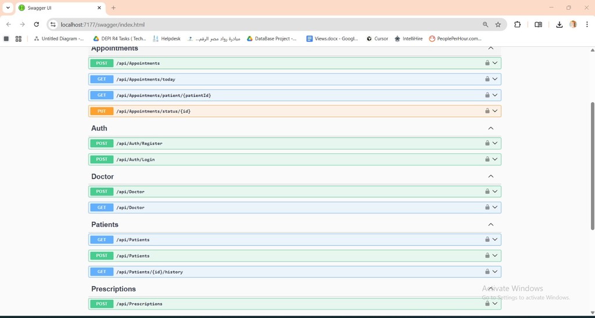
Task: Click the zoom magnifier icon in address bar
Action: (485, 24)
